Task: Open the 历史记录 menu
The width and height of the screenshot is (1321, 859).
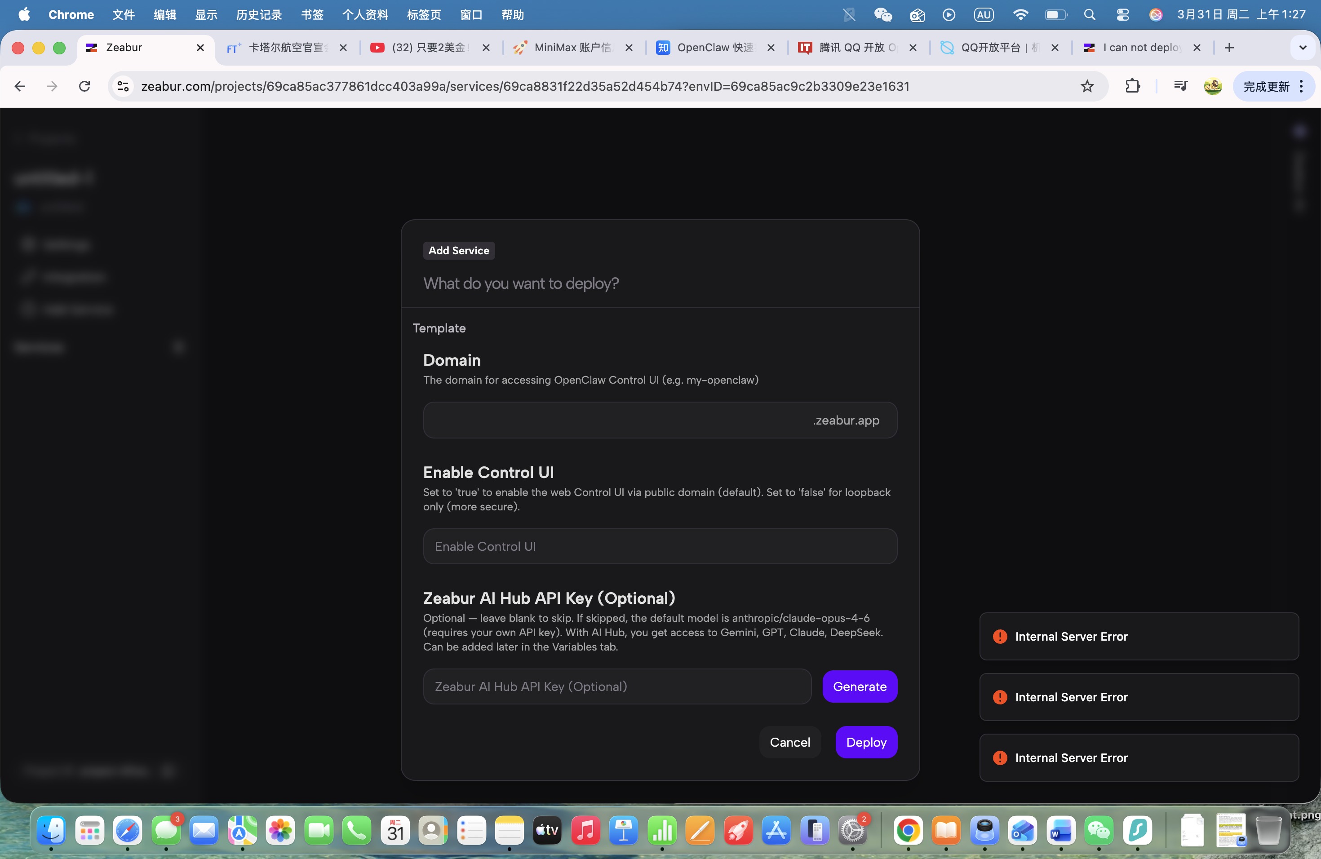Action: pyautogui.click(x=259, y=14)
